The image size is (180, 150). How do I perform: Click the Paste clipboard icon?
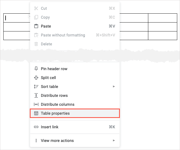click(36, 26)
